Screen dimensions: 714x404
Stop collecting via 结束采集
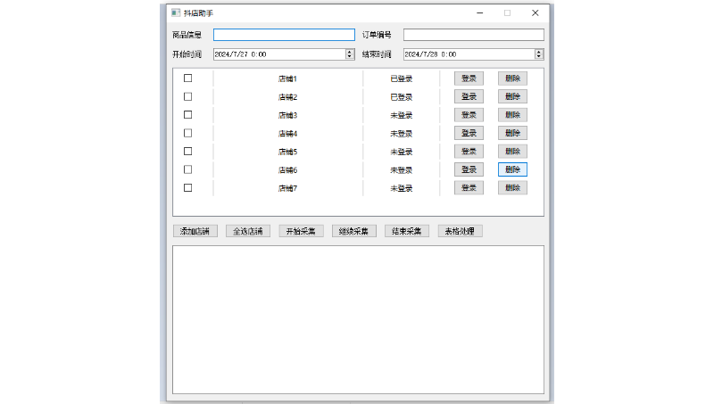pyautogui.click(x=407, y=231)
